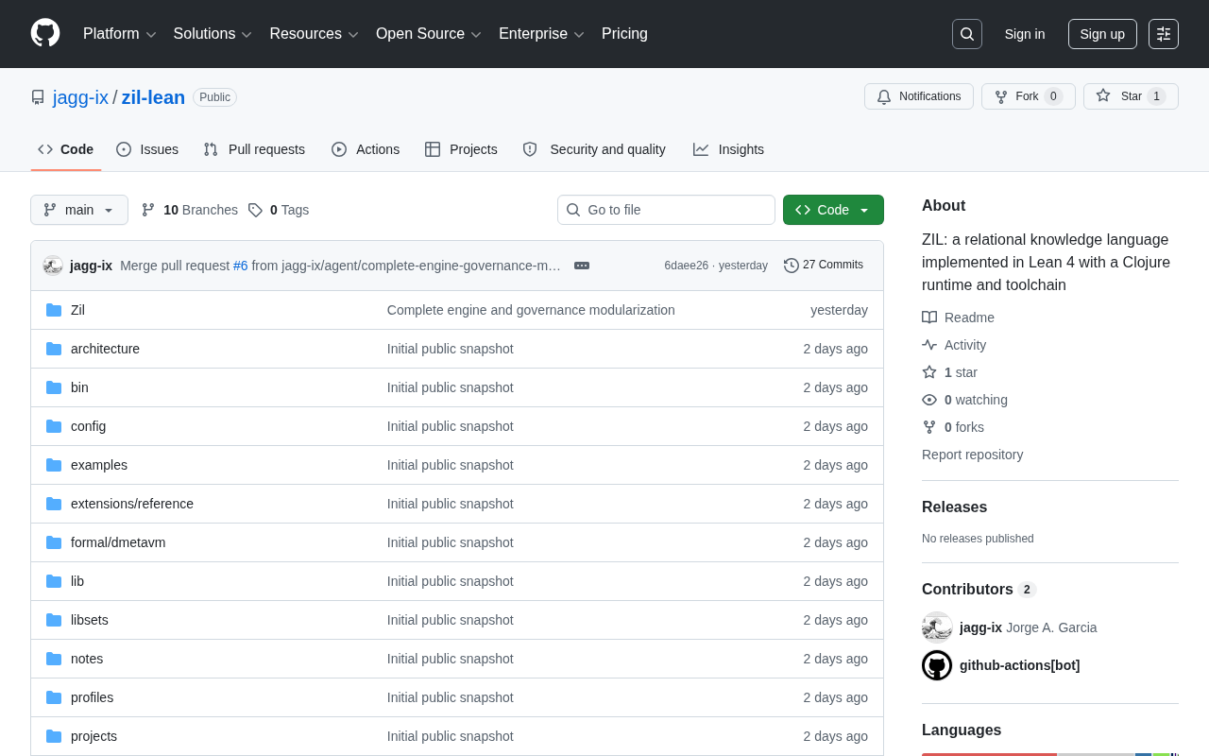Expand the Open Source menu
The image size is (1209, 756).
(429, 34)
